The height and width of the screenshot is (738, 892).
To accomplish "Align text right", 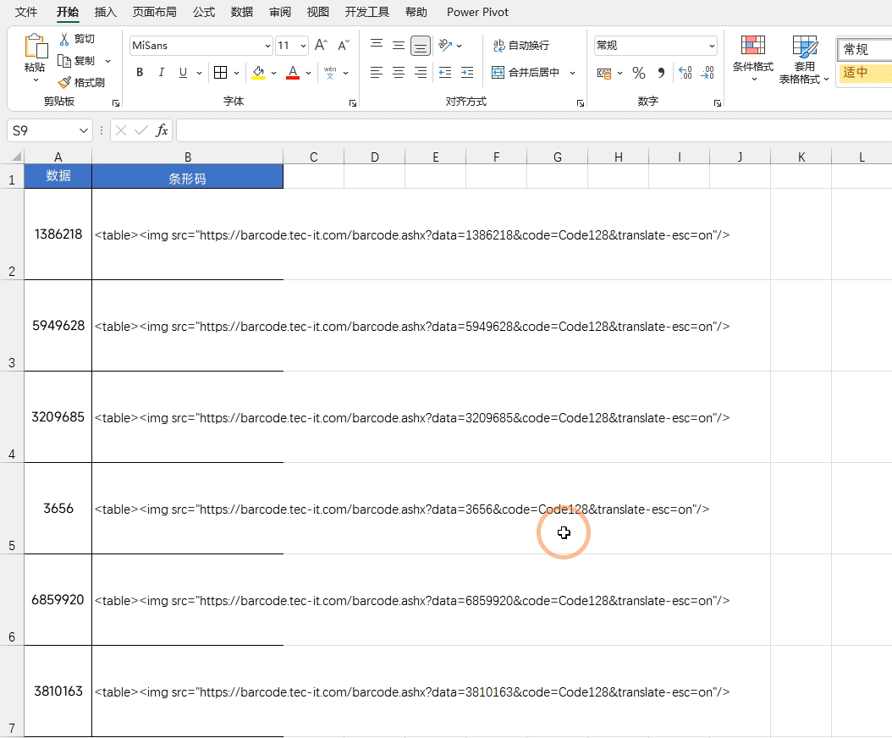I will [421, 72].
